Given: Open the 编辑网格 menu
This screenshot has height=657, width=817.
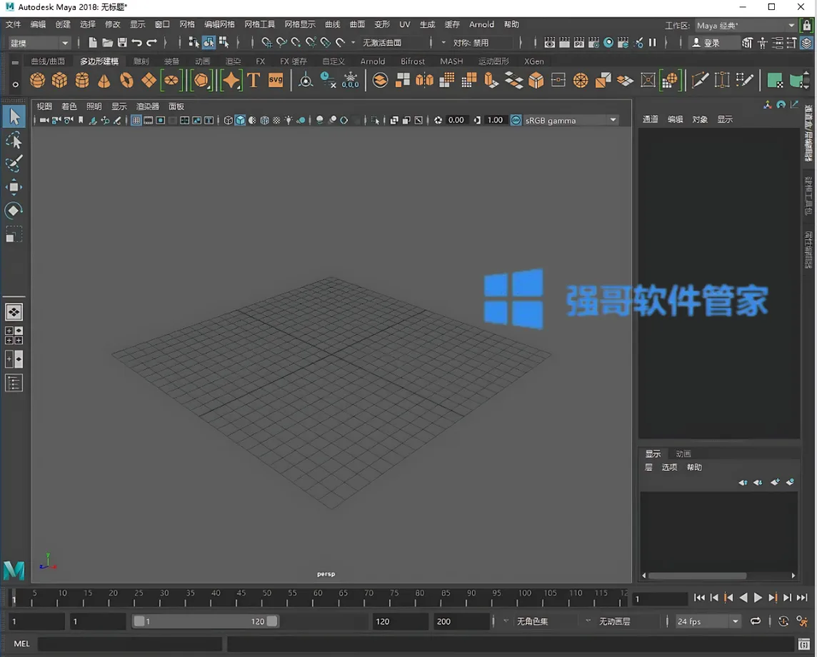Looking at the screenshot, I should [219, 24].
